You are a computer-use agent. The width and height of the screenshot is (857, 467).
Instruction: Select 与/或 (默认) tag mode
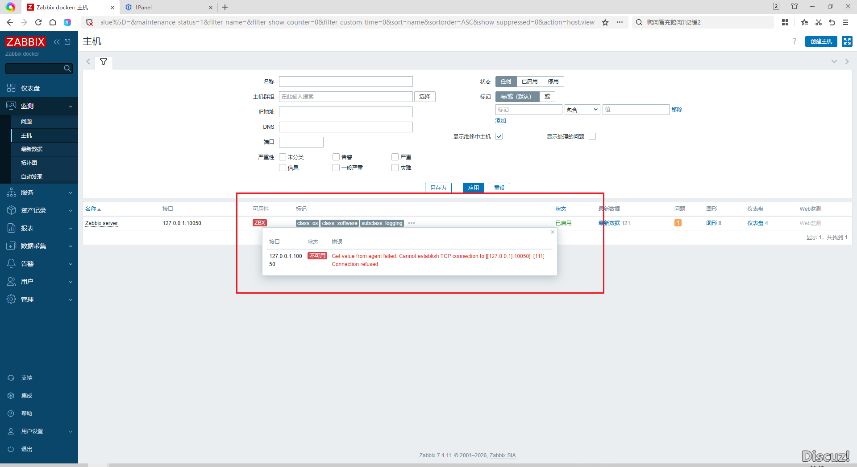[x=517, y=97]
